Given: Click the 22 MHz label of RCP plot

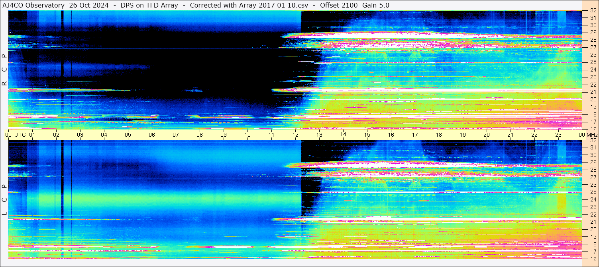Looking at the screenshot, I should tap(593, 85).
